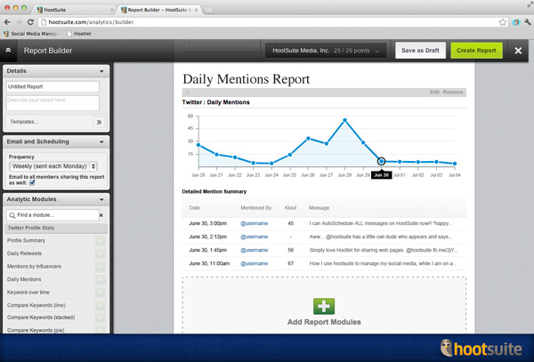Close the Report Builder with the X icon

[x=518, y=51]
